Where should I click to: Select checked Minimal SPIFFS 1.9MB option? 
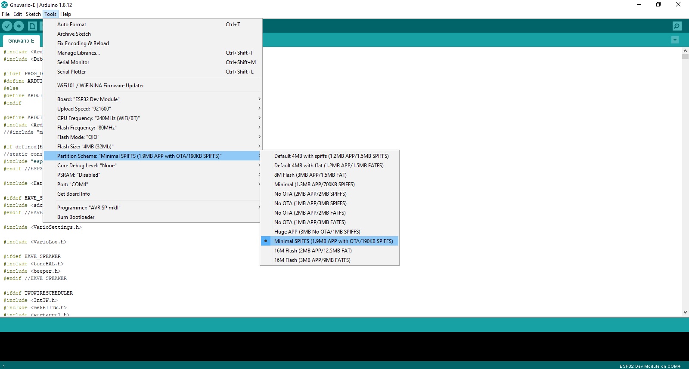(329, 241)
